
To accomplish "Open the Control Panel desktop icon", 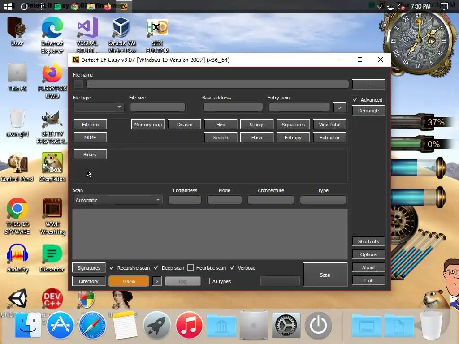I will (17, 168).
